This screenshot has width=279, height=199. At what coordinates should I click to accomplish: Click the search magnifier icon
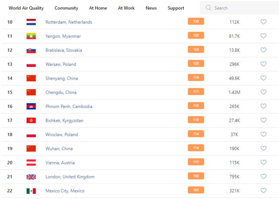(x=208, y=8)
